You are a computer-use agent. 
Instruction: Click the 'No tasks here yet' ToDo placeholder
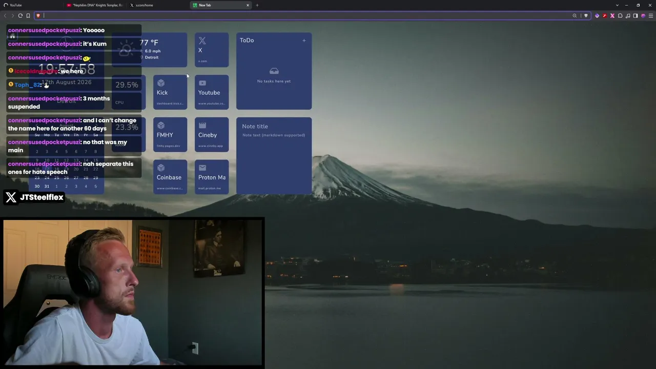pyautogui.click(x=274, y=81)
